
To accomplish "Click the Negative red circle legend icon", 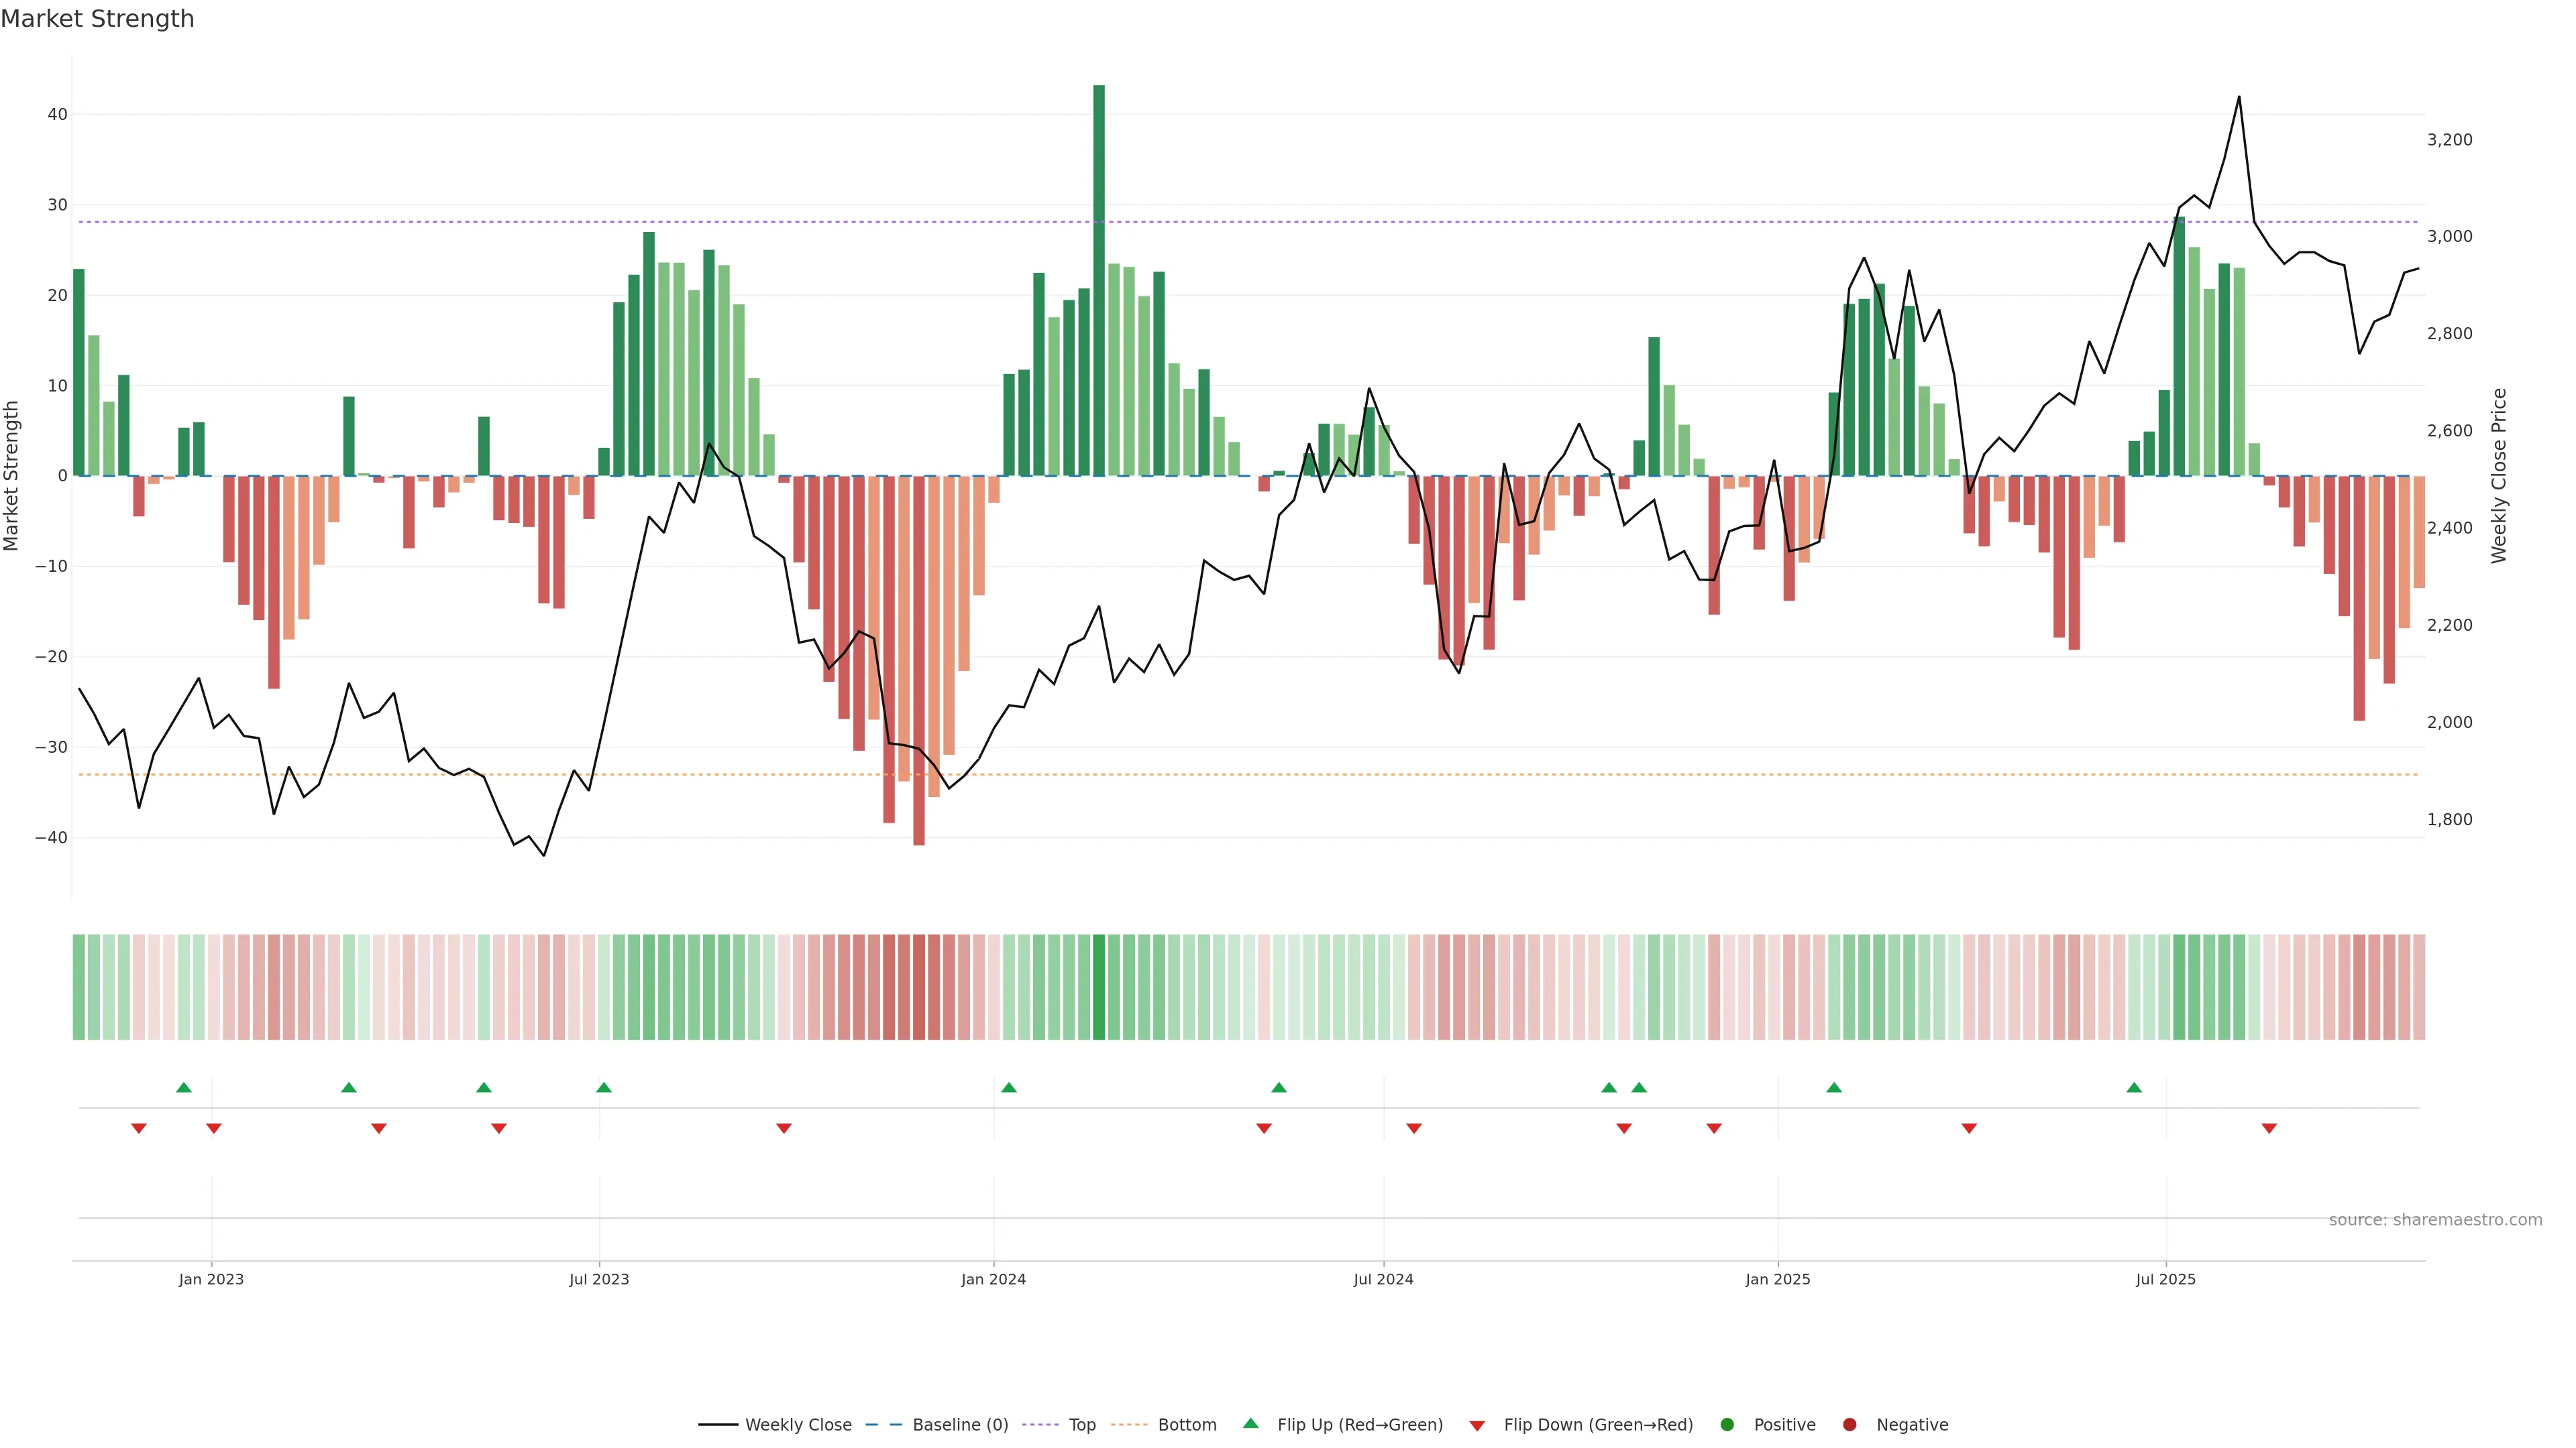I will point(1849,1424).
